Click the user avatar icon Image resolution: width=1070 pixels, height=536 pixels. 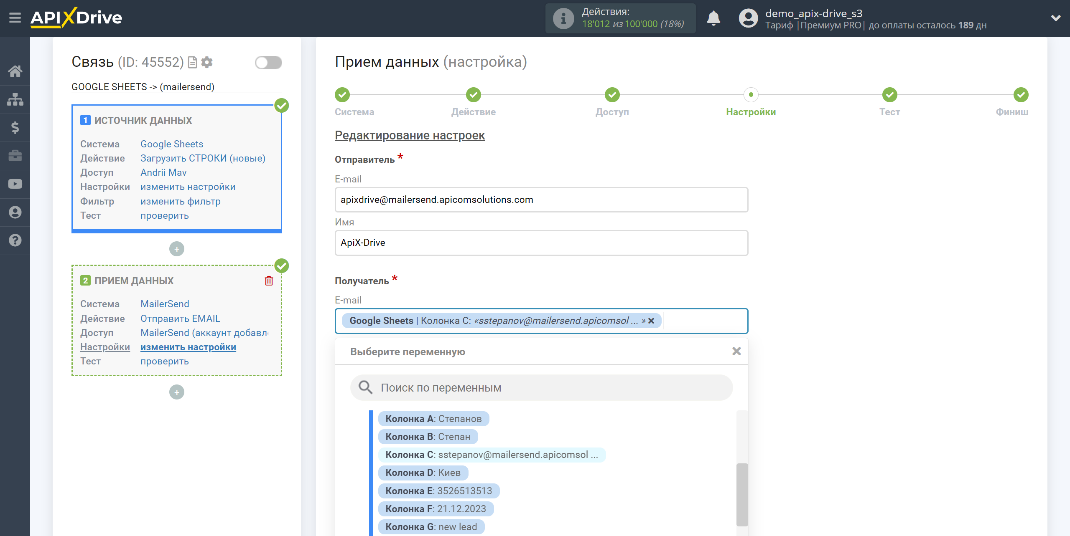pyautogui.click(x=748, y=18)
